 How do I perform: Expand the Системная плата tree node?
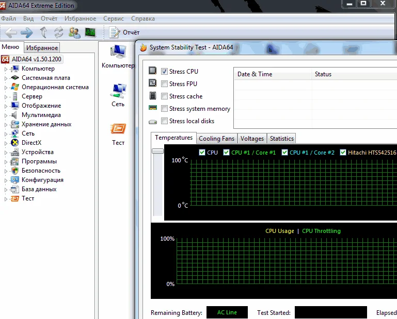point(6,78)
